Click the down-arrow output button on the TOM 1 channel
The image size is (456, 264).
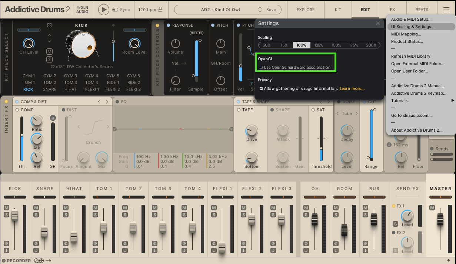(x=95, y=250)
